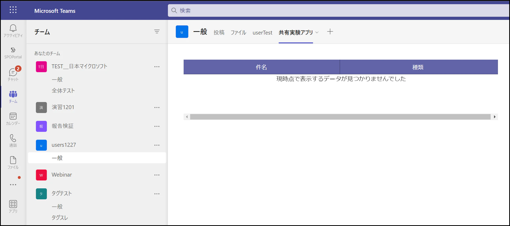
Task: Switch to the userTest tab
Action: (262, 32)
